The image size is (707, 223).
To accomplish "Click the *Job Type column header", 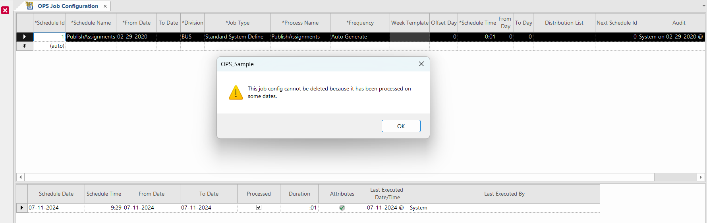I will click(x=238, y=23).
